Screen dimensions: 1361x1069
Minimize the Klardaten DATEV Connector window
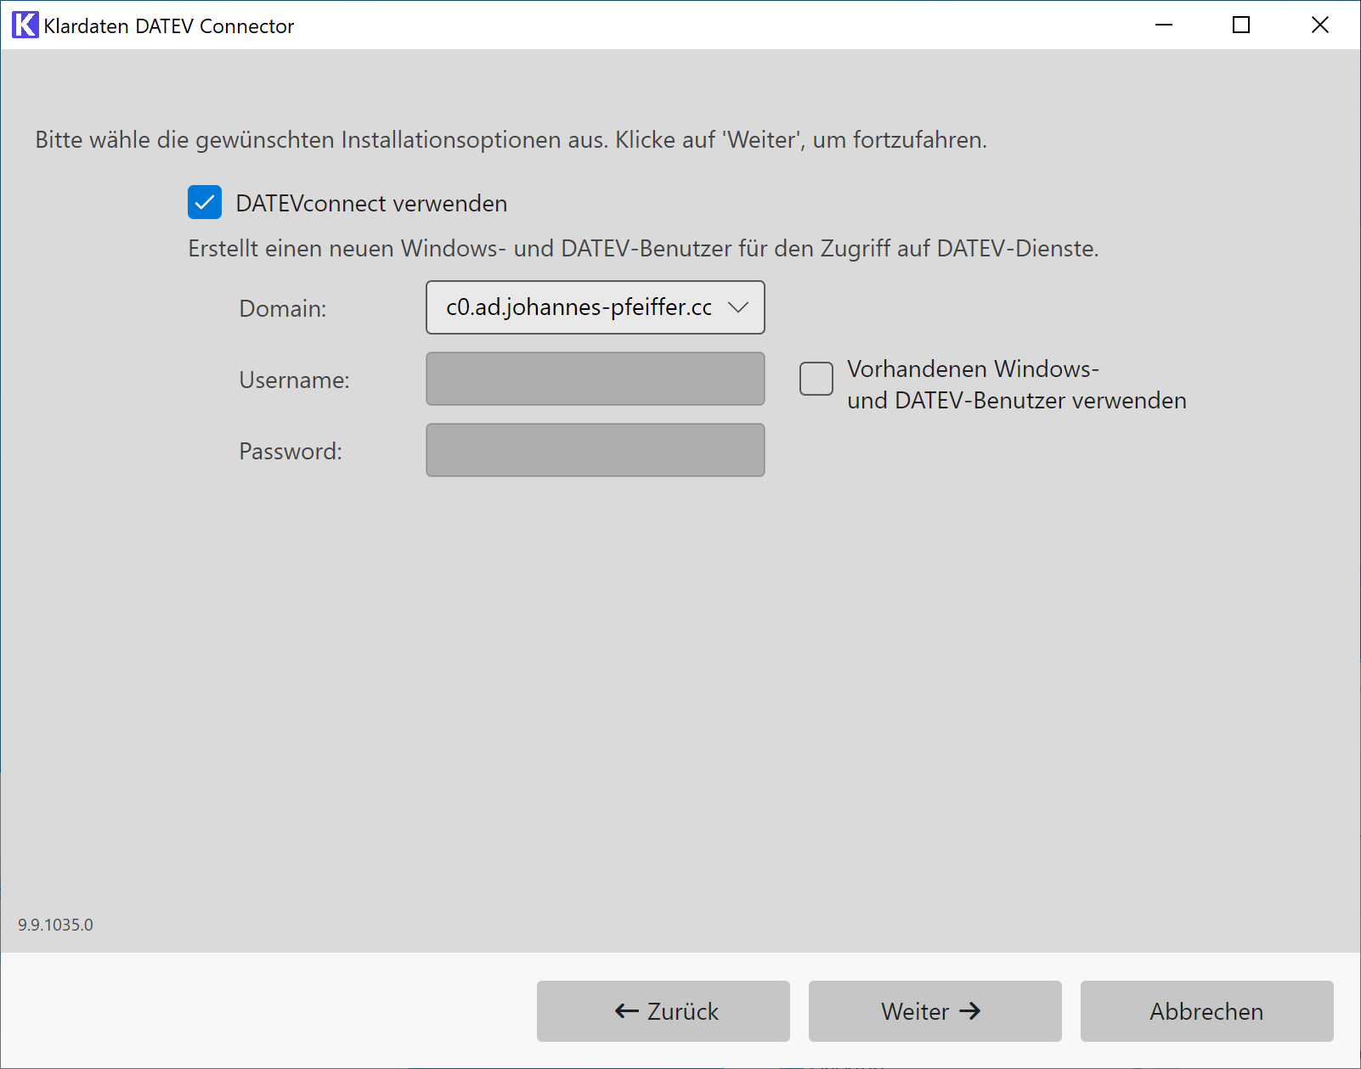pos(1162,25)
